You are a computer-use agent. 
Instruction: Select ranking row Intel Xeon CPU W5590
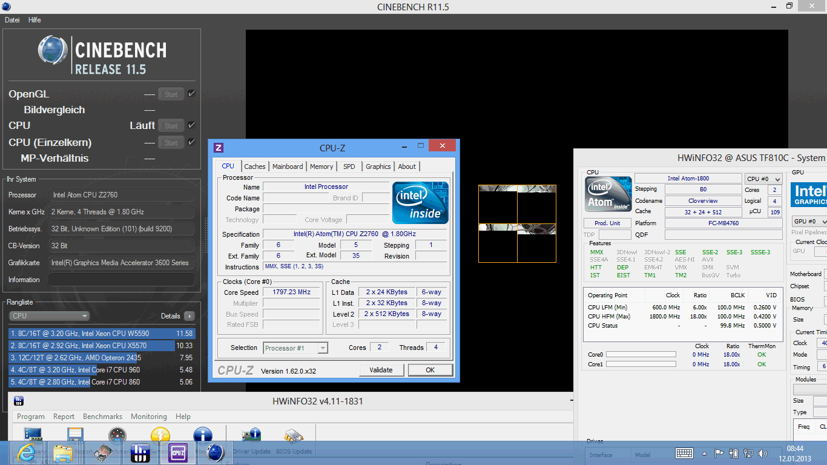[x=102, y=334]
